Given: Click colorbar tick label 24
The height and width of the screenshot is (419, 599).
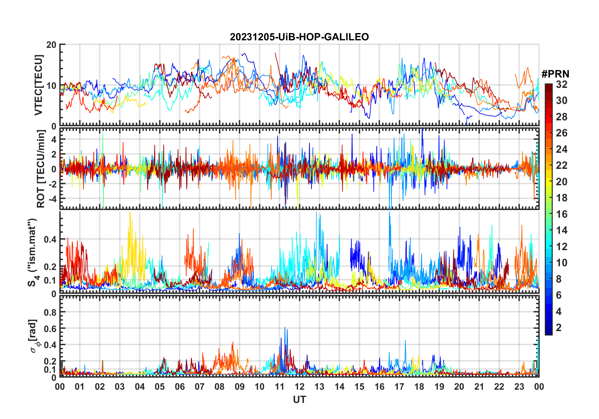Looking at the screenshot, I should tap(562, 149).
